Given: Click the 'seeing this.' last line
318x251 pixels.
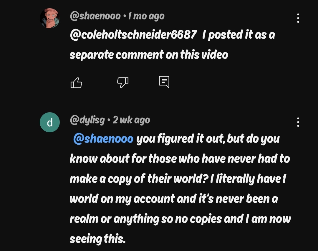Looking at the screenshot, I should click(x=97, y=239).
